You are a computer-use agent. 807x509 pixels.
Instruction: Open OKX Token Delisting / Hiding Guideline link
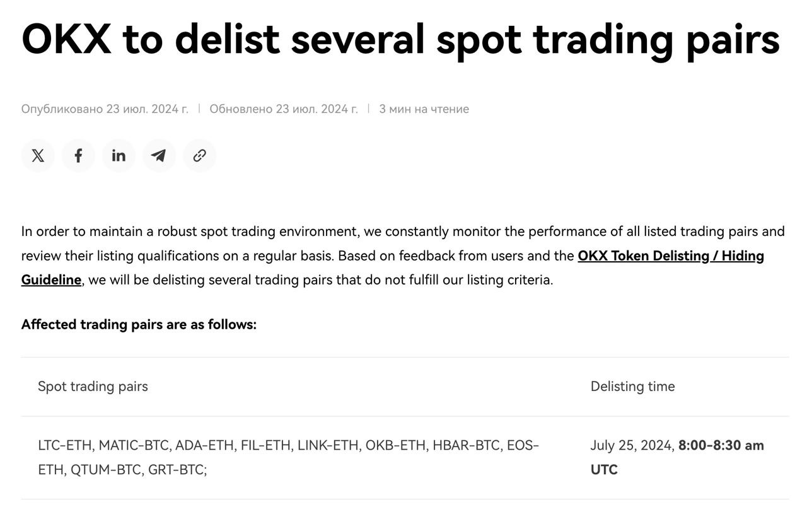tap(670, 256)
